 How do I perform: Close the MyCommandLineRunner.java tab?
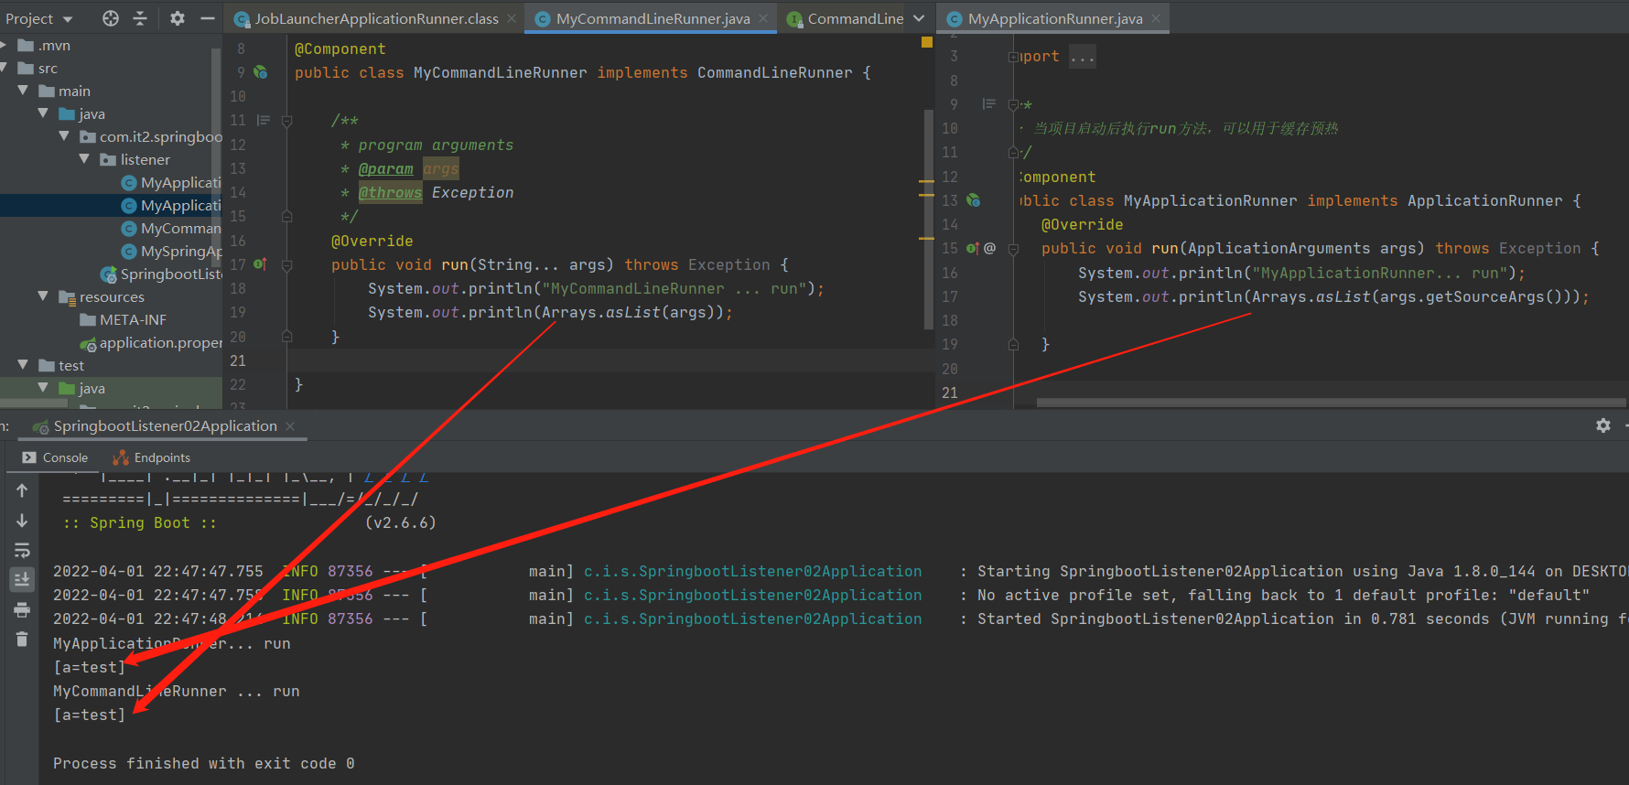tap(763, 18)
